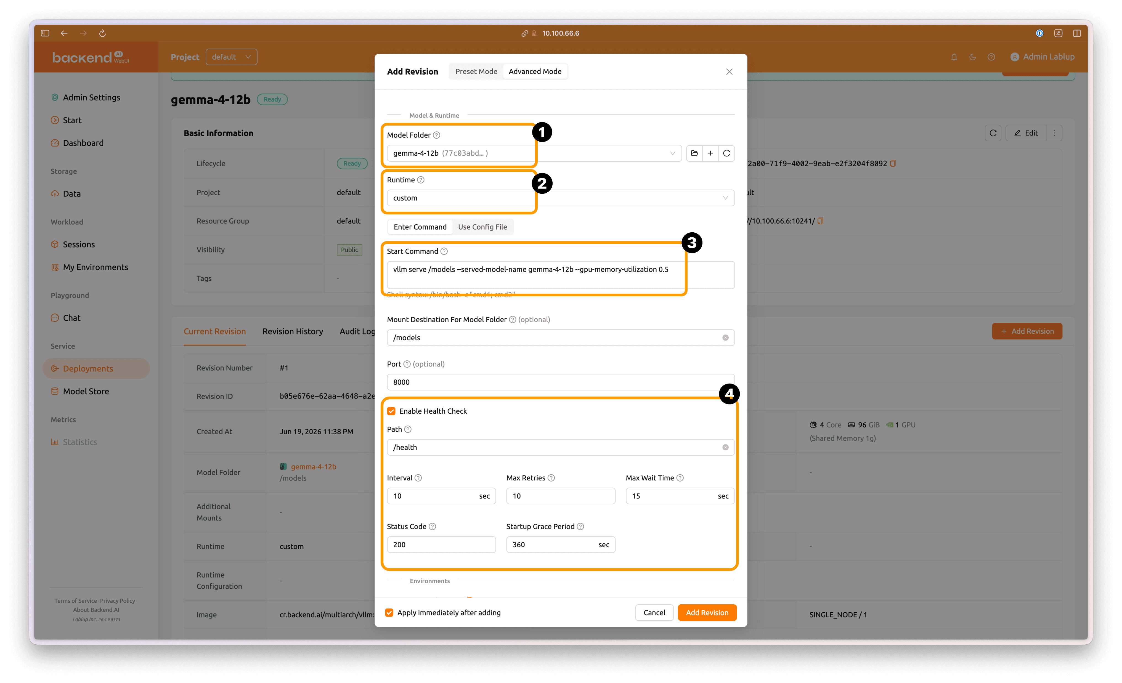Switch to Preset Mode

pos(476,71)
